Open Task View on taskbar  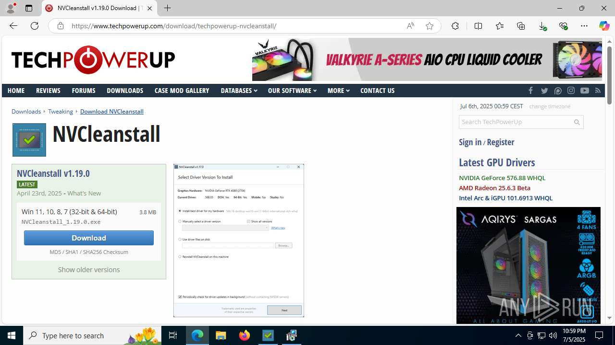tap(173, 335)
